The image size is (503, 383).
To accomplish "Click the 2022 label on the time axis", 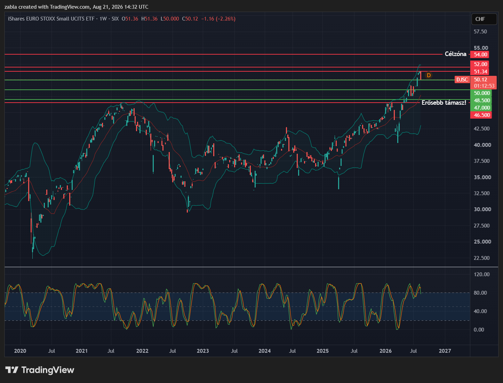I will [142, 351].
